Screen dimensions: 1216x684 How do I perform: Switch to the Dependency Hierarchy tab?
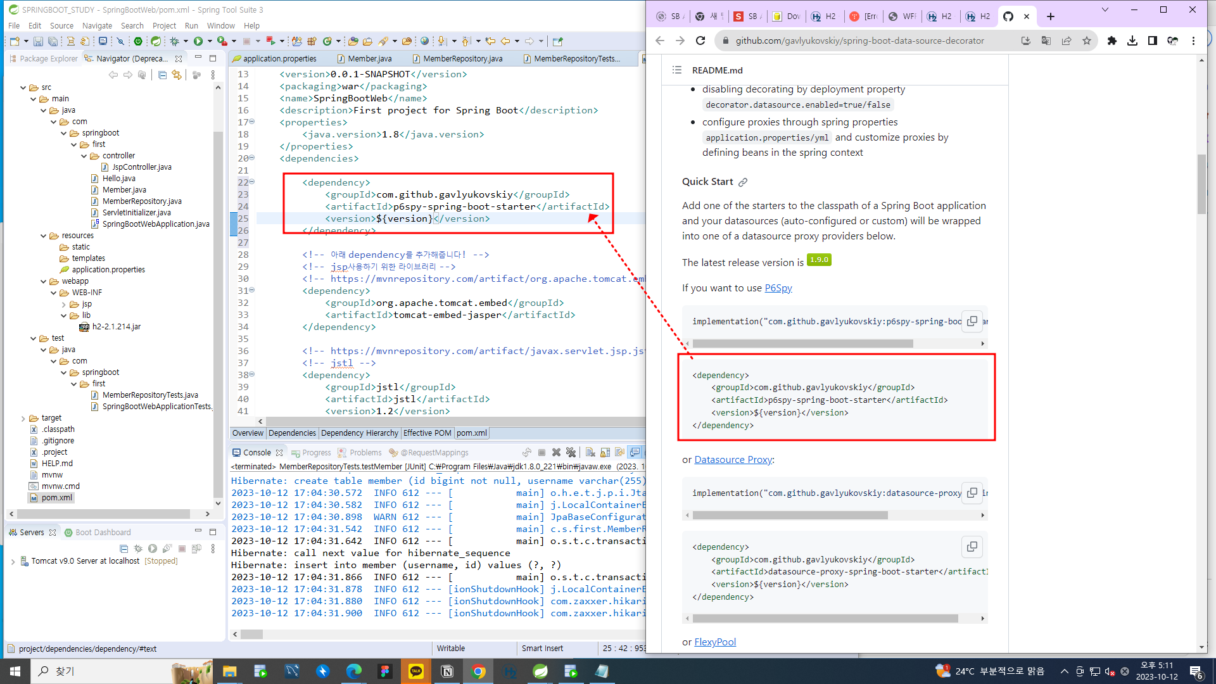click(359, 433)
